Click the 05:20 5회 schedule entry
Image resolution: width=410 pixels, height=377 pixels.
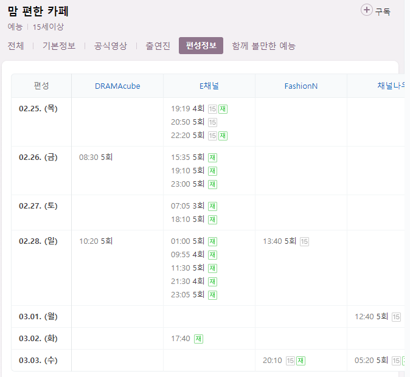[371, 360]
